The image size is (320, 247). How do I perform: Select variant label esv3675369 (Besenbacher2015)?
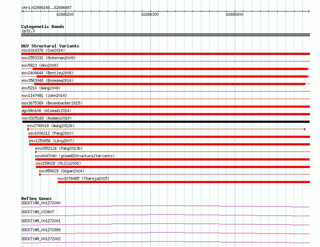[52, 103]
